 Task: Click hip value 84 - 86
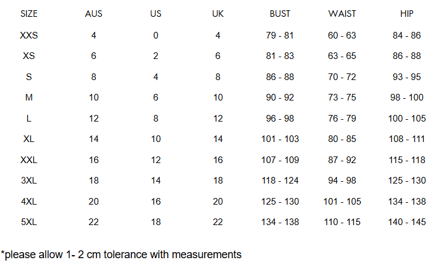coord(407,36)
